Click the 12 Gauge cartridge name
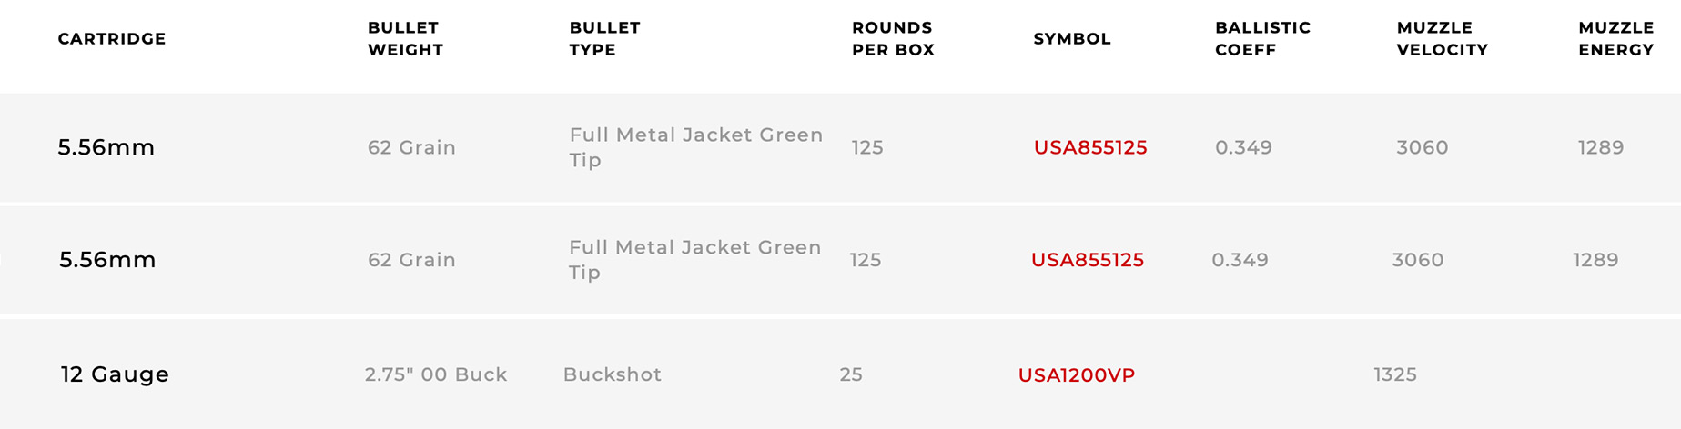The width and height of the screenshot is (1681, 429). point(115,374)
